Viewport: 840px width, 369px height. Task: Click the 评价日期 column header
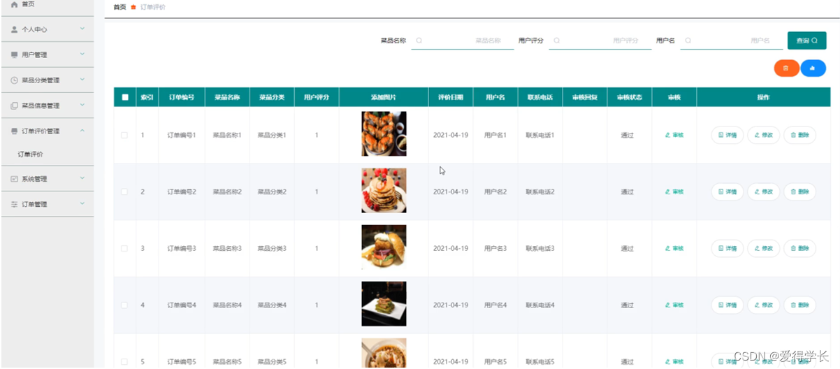tap(451, 97)
